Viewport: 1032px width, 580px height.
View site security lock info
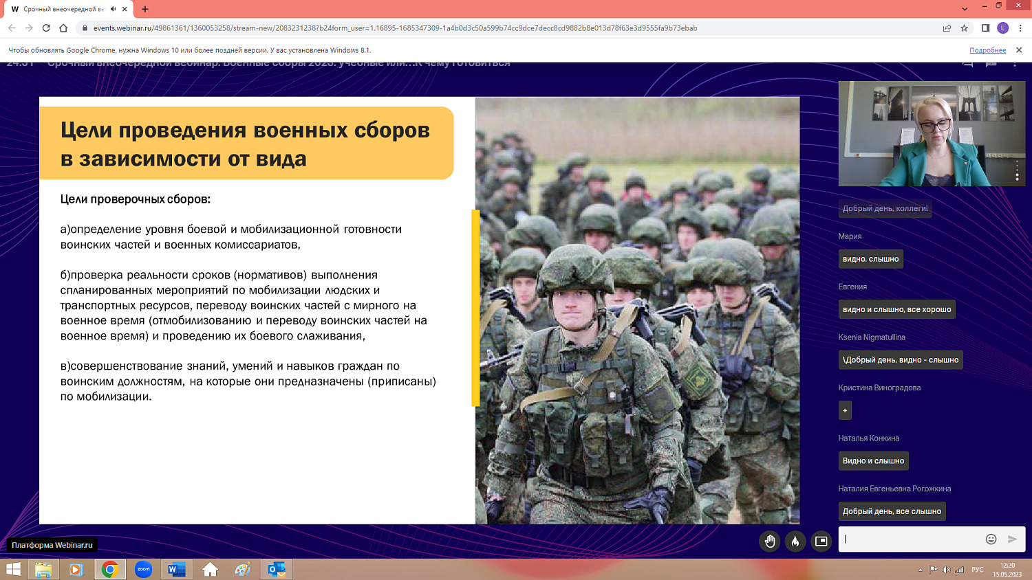(x=85, y=28)
